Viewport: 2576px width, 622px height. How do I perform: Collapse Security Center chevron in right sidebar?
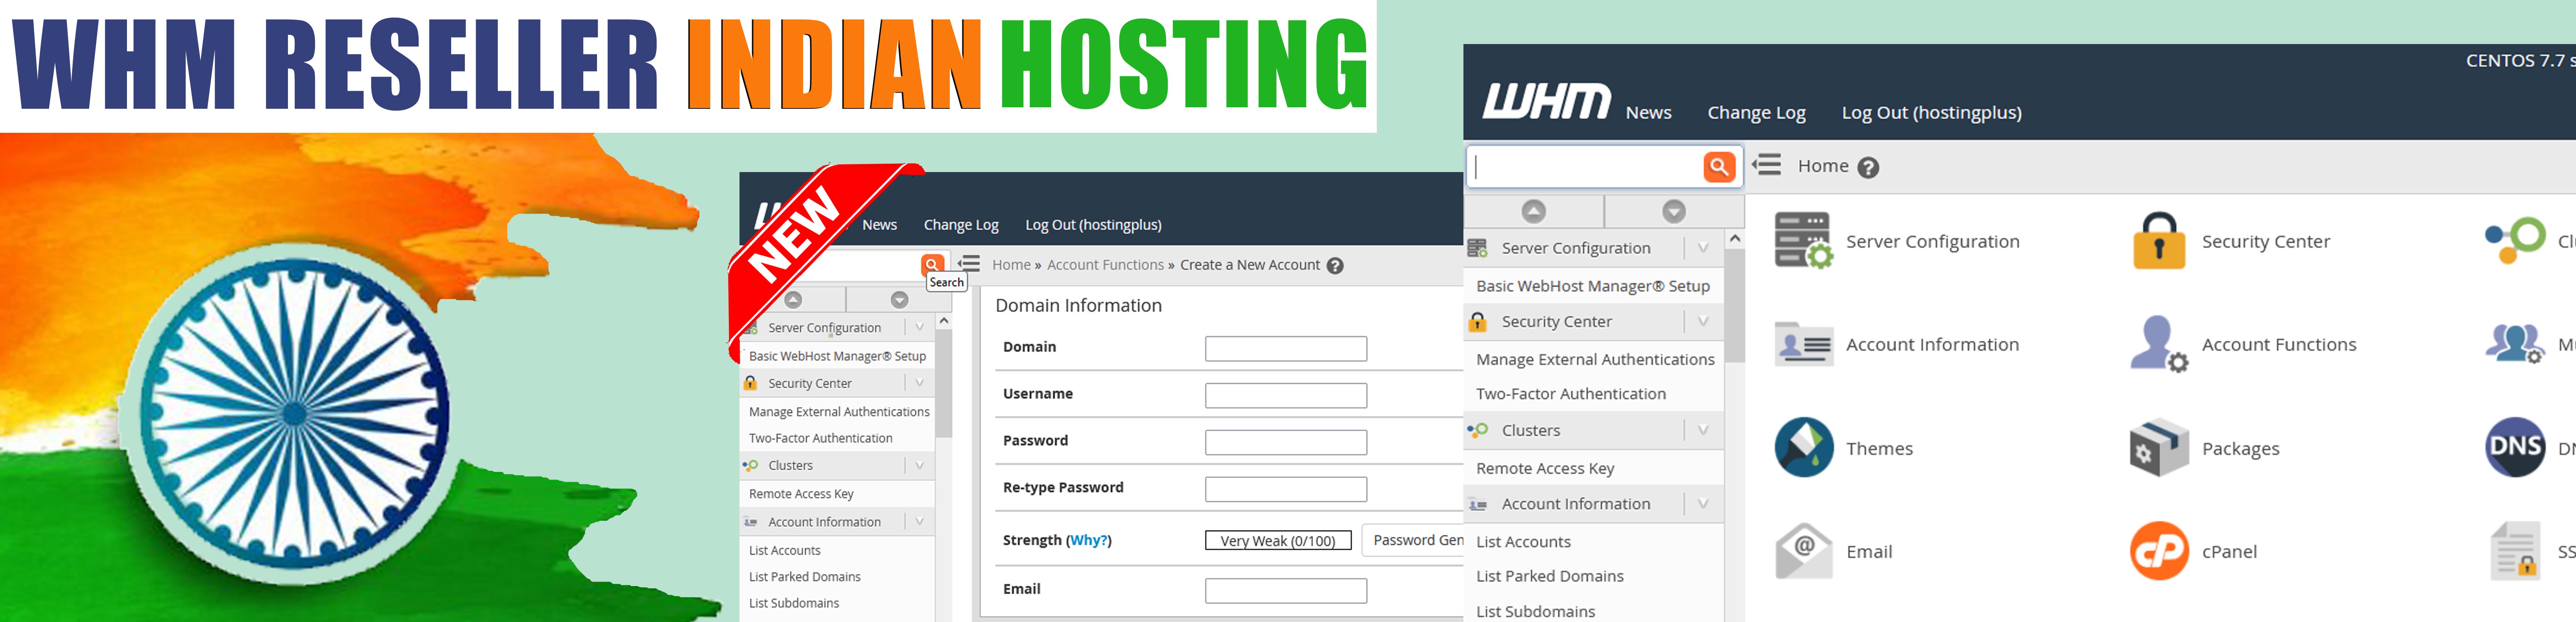1703,322
